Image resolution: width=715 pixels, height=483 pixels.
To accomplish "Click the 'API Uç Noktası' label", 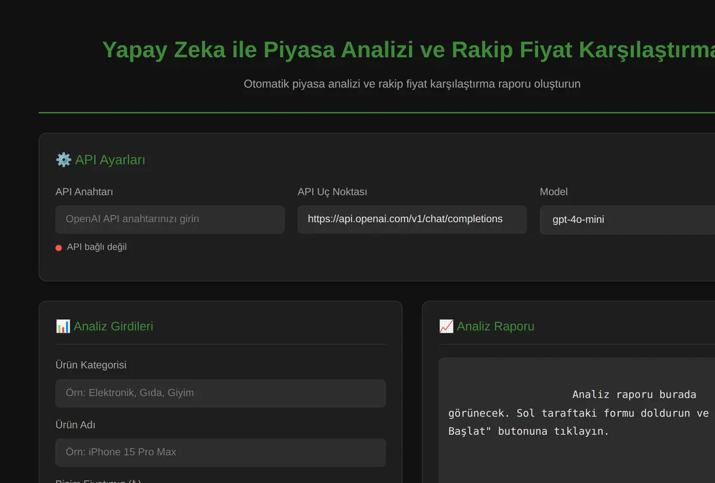I will click(332, 192).
